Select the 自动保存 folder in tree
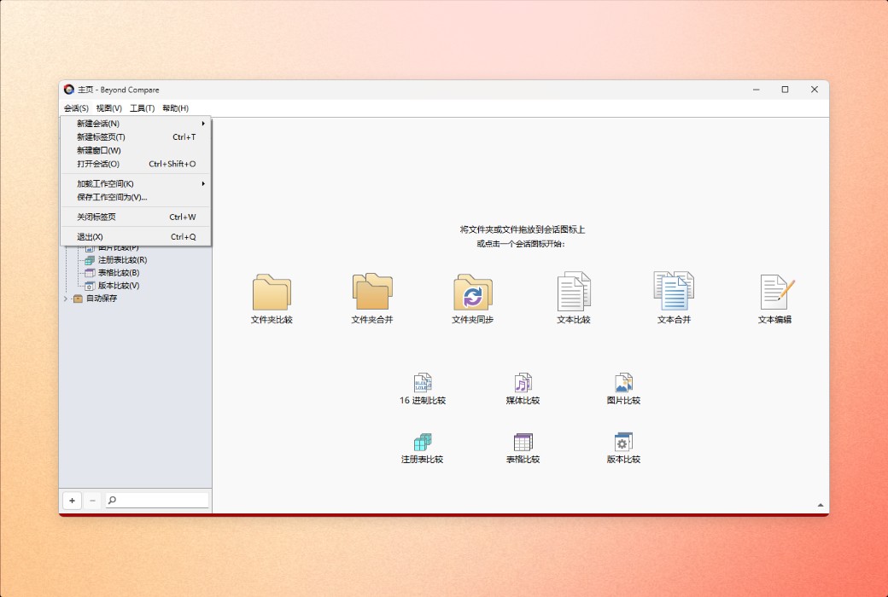Screen dimensions: 888x597 click(x=95, y=298)
